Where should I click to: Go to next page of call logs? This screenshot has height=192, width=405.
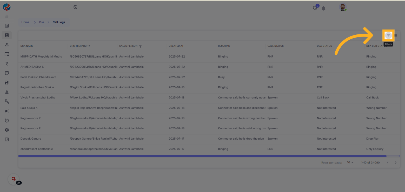click(x=396, y=162)
